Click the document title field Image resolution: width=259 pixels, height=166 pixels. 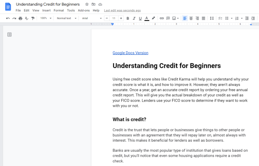pos(48,4)
